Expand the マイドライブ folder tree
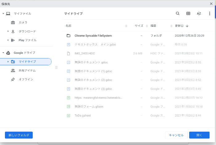Image resolution: width=216 pixels, height=145 pixels. point(8,62)
